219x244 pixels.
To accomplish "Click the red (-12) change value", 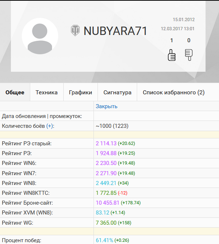I will click(123, 193).
